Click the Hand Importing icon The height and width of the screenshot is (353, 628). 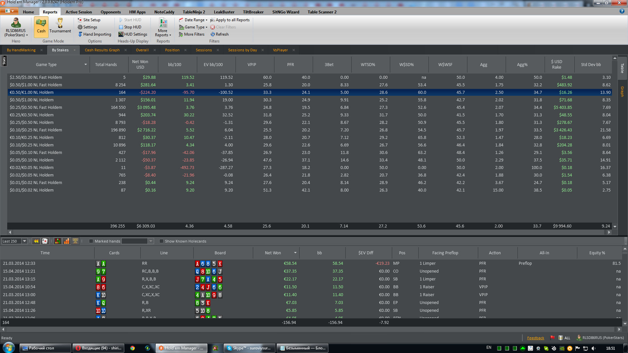pyautogui.click(x=80, y=34)
